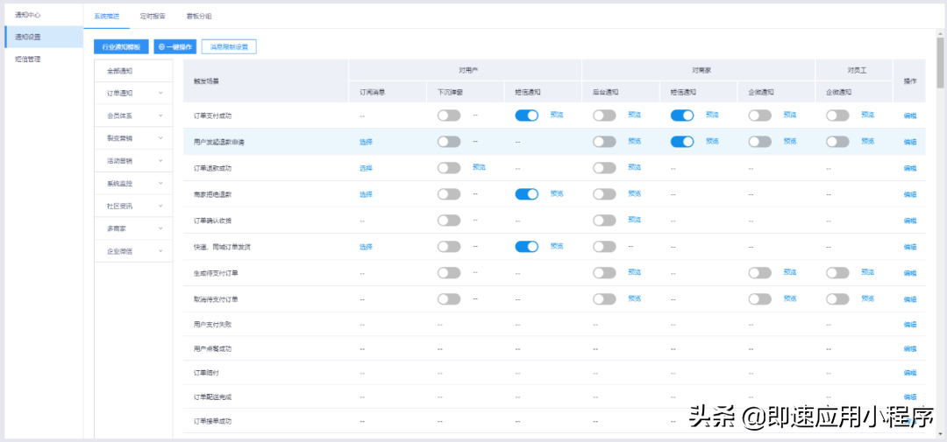
Task: Open 短信管理 in the left sidebar
Action: tap(28, 60)
